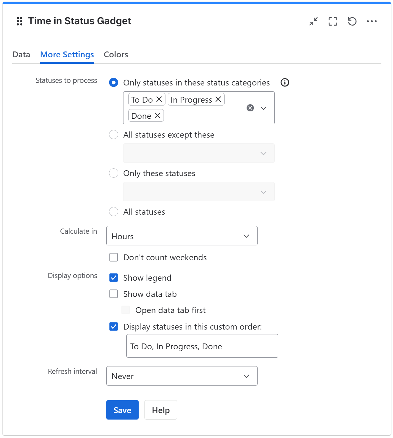
Task: Open the Help page
Action: 161,410
